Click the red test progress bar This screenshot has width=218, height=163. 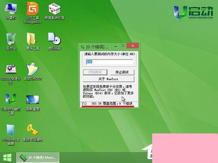tap(108, 106)
